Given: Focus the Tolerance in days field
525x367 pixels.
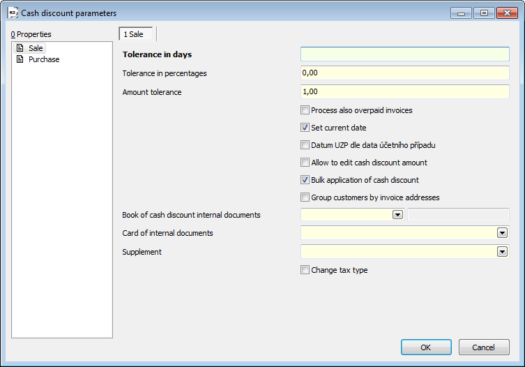Looking at the screenshot, I should pyautogui.click(x=404, y=54).
